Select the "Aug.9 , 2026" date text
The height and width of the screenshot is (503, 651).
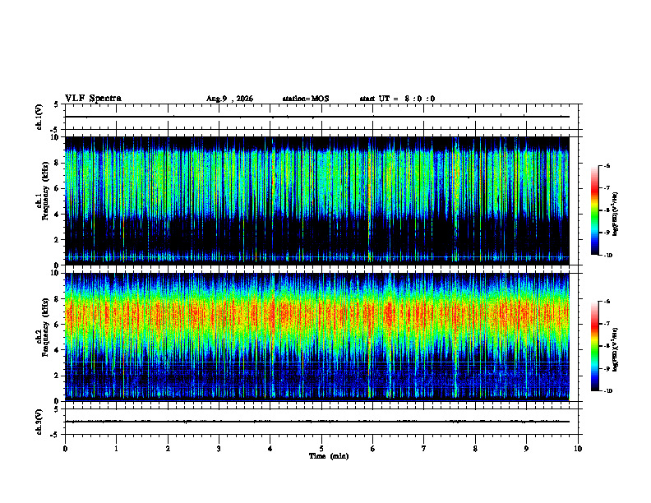tap(229, 99)
